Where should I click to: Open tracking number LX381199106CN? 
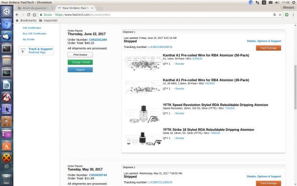[160, 47]
